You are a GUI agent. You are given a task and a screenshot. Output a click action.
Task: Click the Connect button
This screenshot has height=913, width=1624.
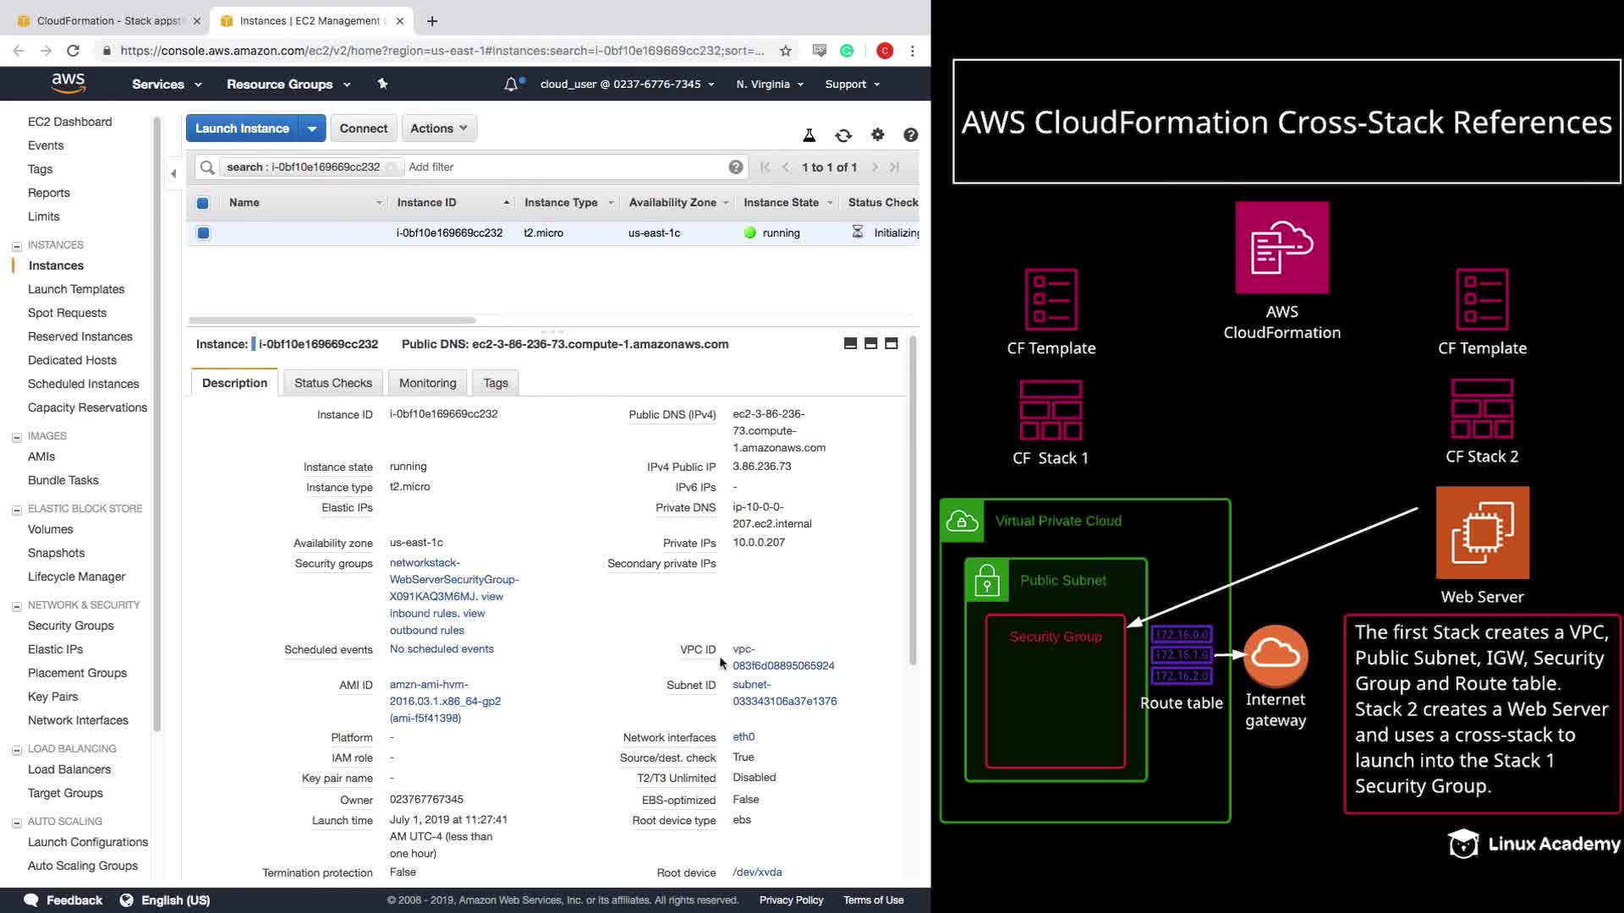[x=363, y=128]
